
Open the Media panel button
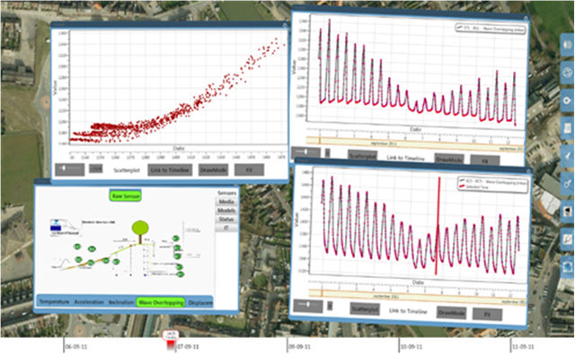tap(226, 202)
